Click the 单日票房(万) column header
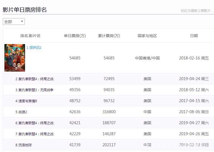Screen dimensions: 214x152 (x=75, y=36)
